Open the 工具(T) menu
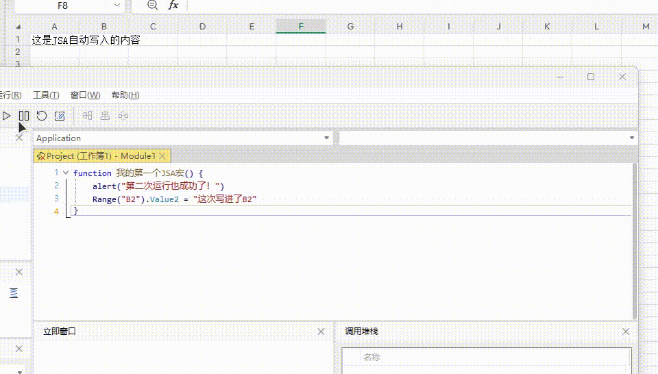Image resolution: width=658 pixels, height=374 pixels. [46, 95]
